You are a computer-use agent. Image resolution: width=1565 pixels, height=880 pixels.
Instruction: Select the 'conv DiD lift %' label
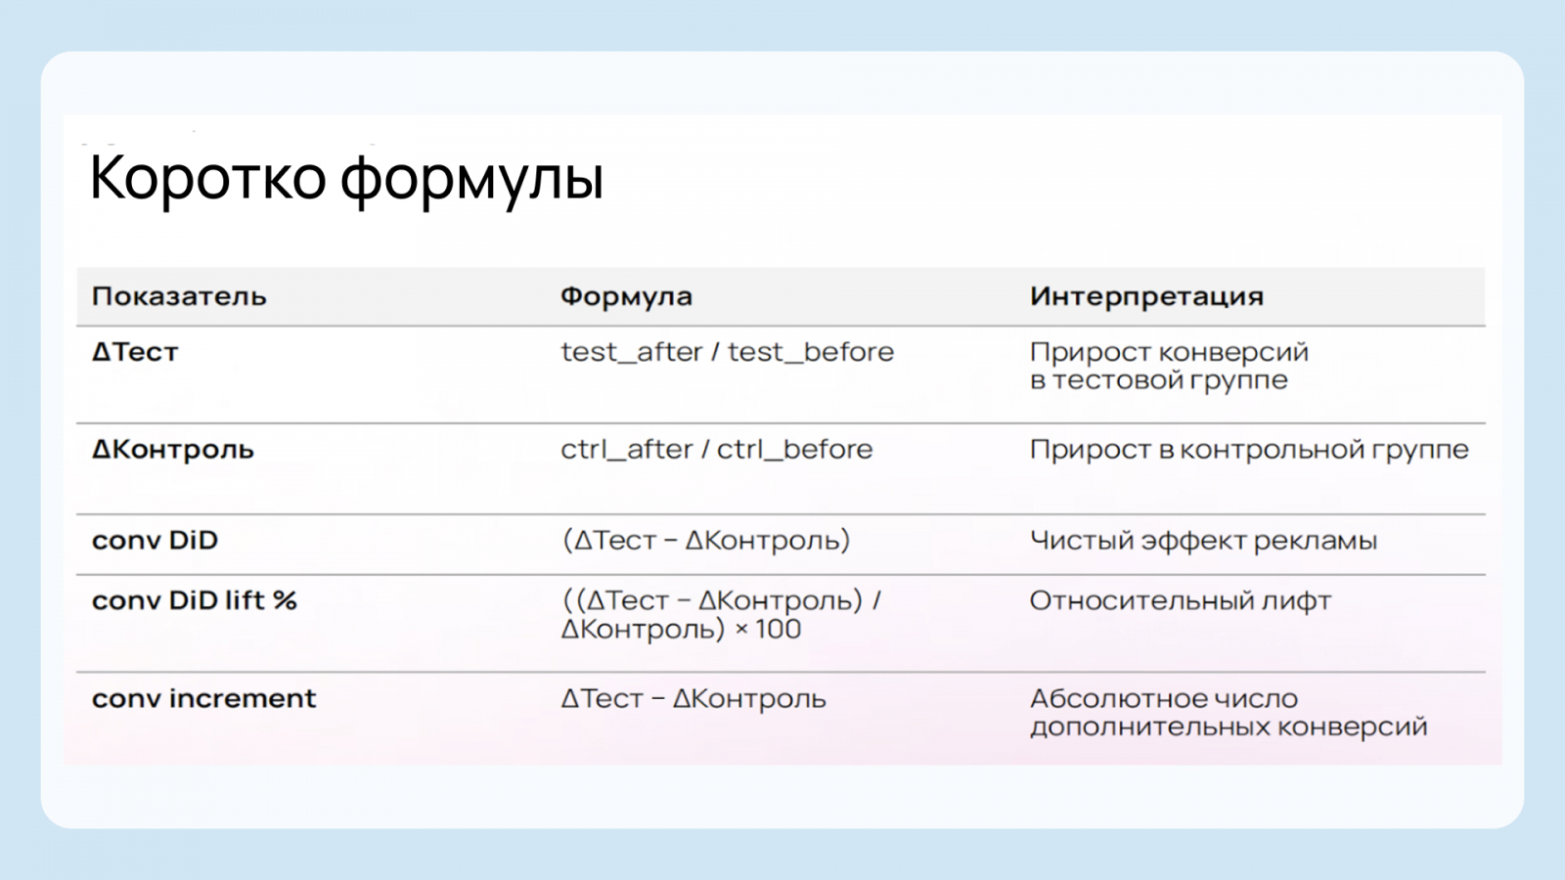(x=194, y=600)
